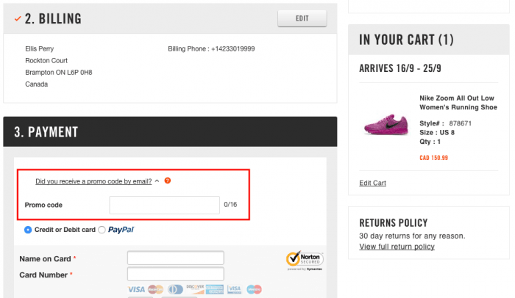Click the Brampton ON L6P 0H8 address line

pos(58,73)
